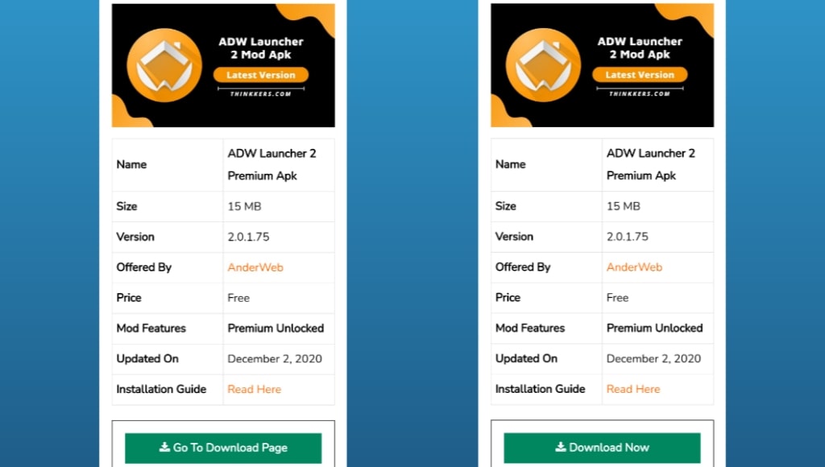Click ADW Launcher 2 Mod Apk title, left banner
This screenshot has height=467, width=825.
(x=261, y=48)
